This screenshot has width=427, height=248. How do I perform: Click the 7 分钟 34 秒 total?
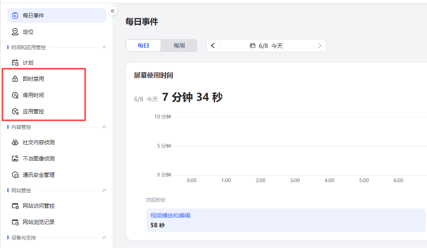pyautogui.click(x=192, y=97)
